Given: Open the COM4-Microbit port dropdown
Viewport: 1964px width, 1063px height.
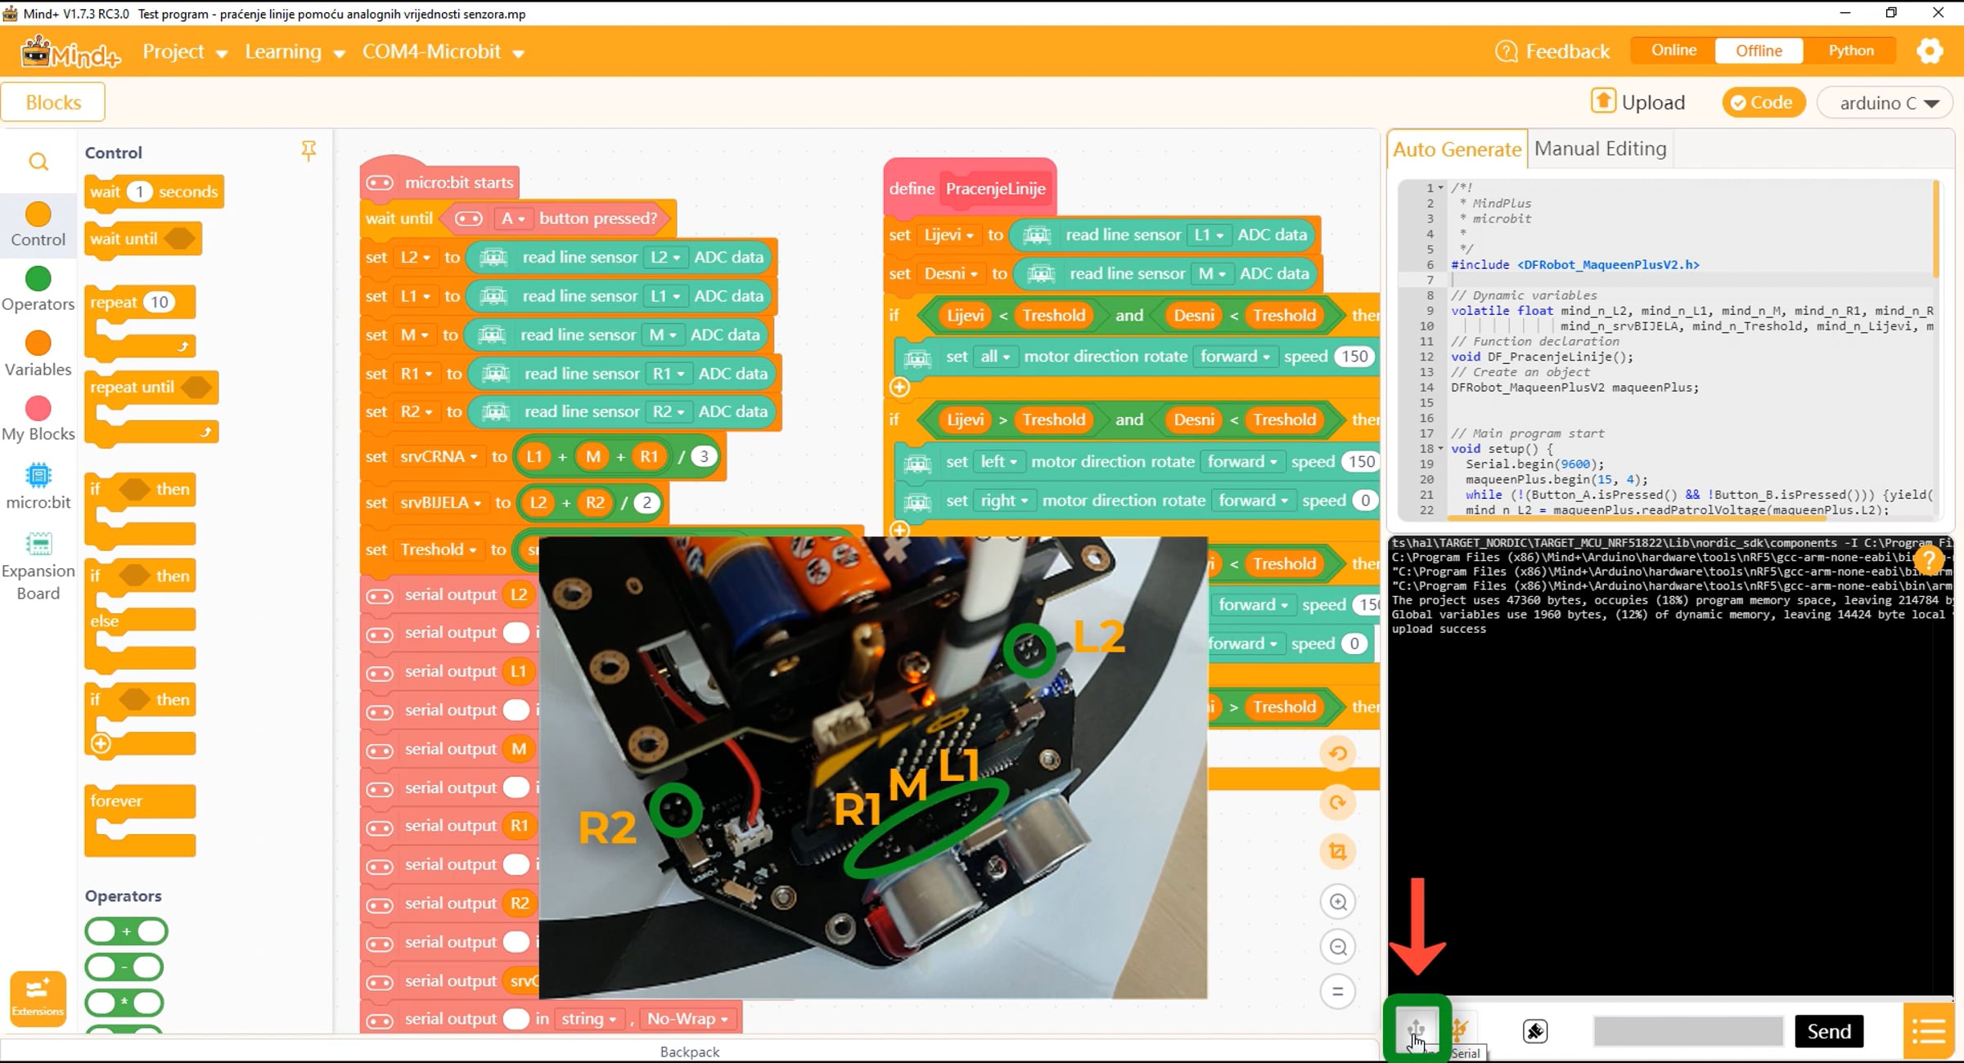Looking at the screenshot, I should (x=443, y=52).
